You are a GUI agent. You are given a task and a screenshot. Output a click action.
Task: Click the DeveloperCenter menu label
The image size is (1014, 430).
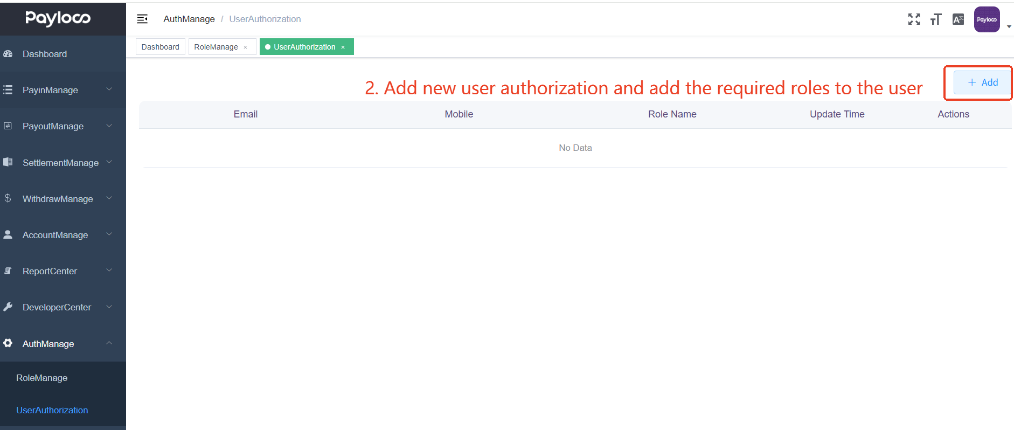[57, 307]
